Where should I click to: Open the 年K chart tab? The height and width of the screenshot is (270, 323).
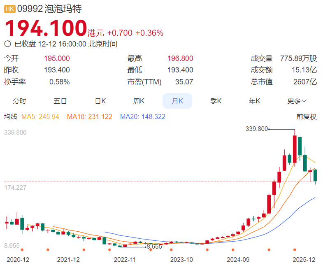(x=254, y=101)
